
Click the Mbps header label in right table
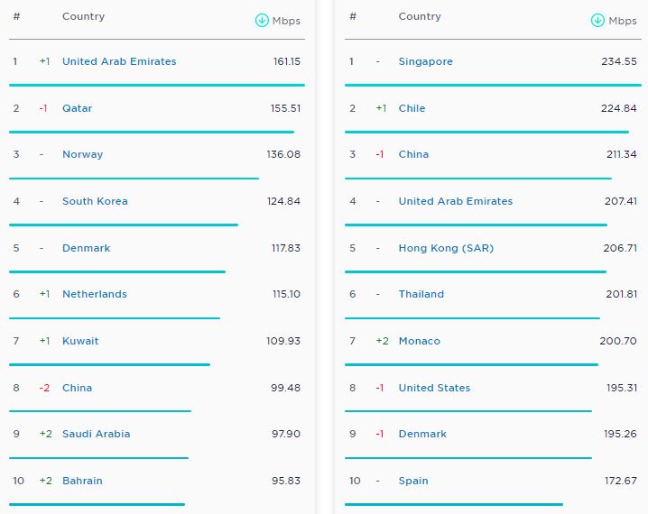point(623,21)
